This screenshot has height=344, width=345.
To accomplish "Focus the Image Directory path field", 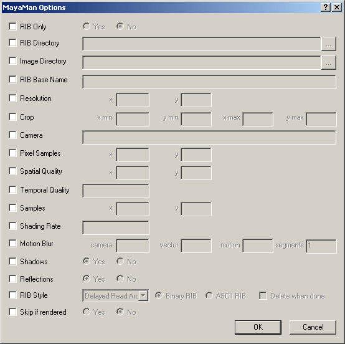I will [x=202, y=62].
